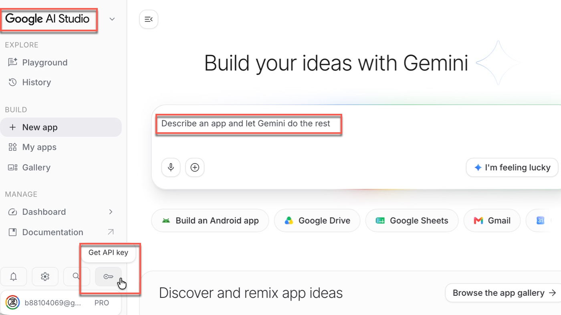Screen dimensions: 561x315
Task: Click the Google Drive triangle icon
Action: click(289, 220)
